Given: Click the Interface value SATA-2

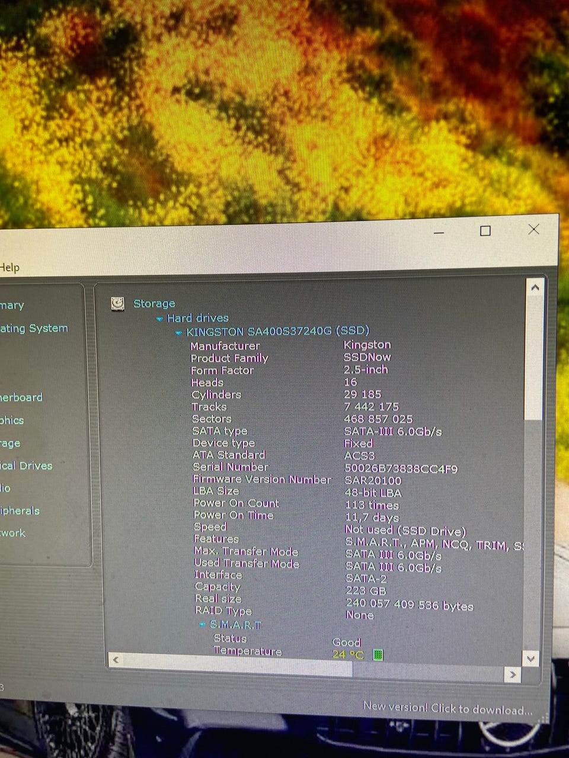Looking at the screenshot, I should [366, 579].
